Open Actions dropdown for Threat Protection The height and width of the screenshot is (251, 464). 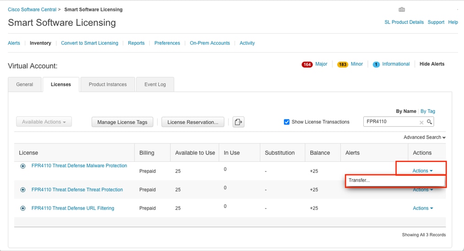coord(423,190)
